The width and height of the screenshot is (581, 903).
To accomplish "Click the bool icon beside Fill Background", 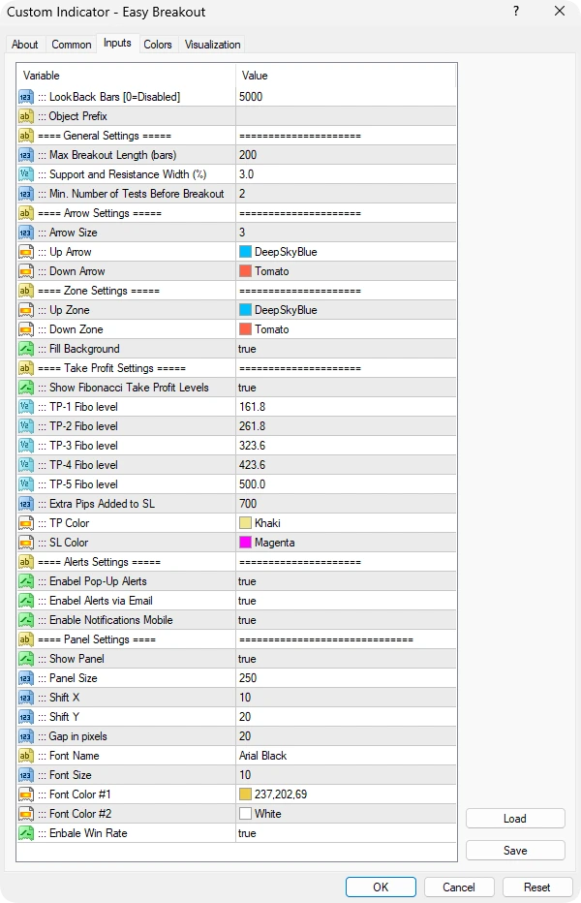I will pyautogui.click(x=26, y=349).
